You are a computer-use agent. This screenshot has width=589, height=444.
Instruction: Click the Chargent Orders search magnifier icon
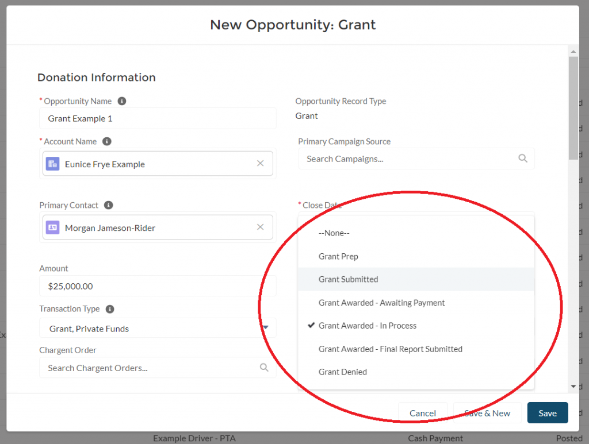coord(264,368)
